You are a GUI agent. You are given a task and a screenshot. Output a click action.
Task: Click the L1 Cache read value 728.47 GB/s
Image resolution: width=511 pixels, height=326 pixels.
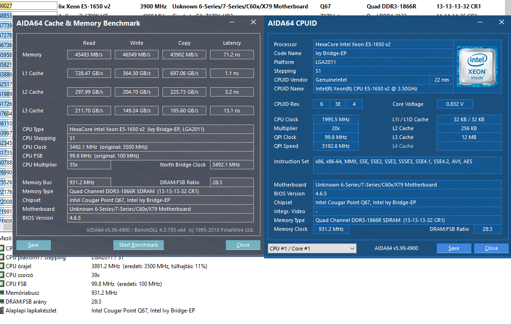pos(89,73)
